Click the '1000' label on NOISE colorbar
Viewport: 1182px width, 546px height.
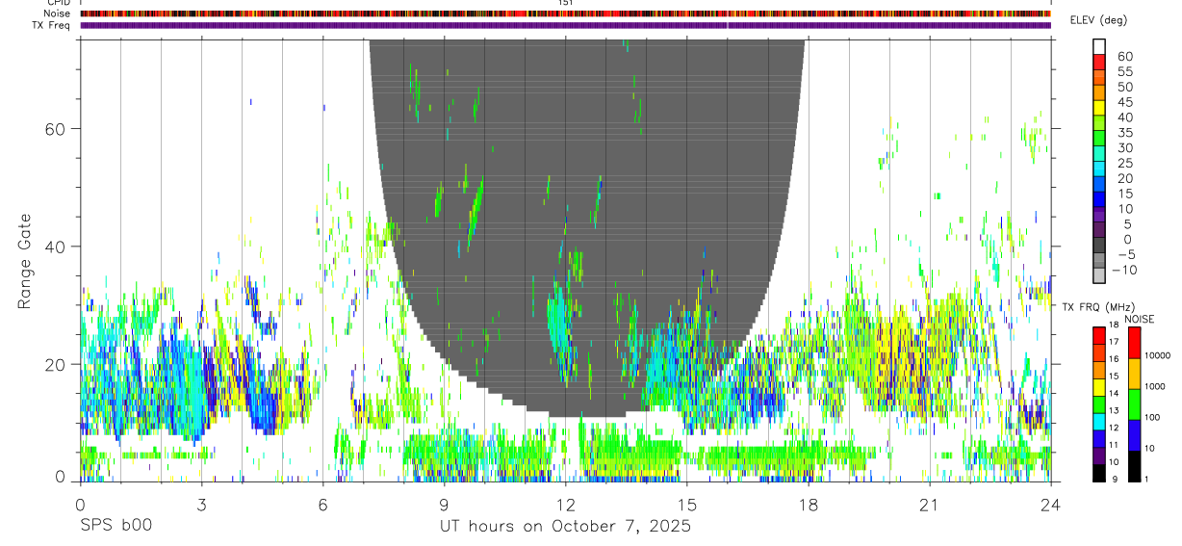pos(1153,386)
